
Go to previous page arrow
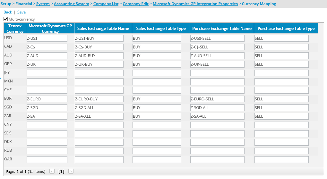pos(52,171)
